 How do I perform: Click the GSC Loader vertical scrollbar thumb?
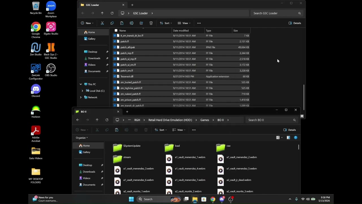(x=304, y=97)
